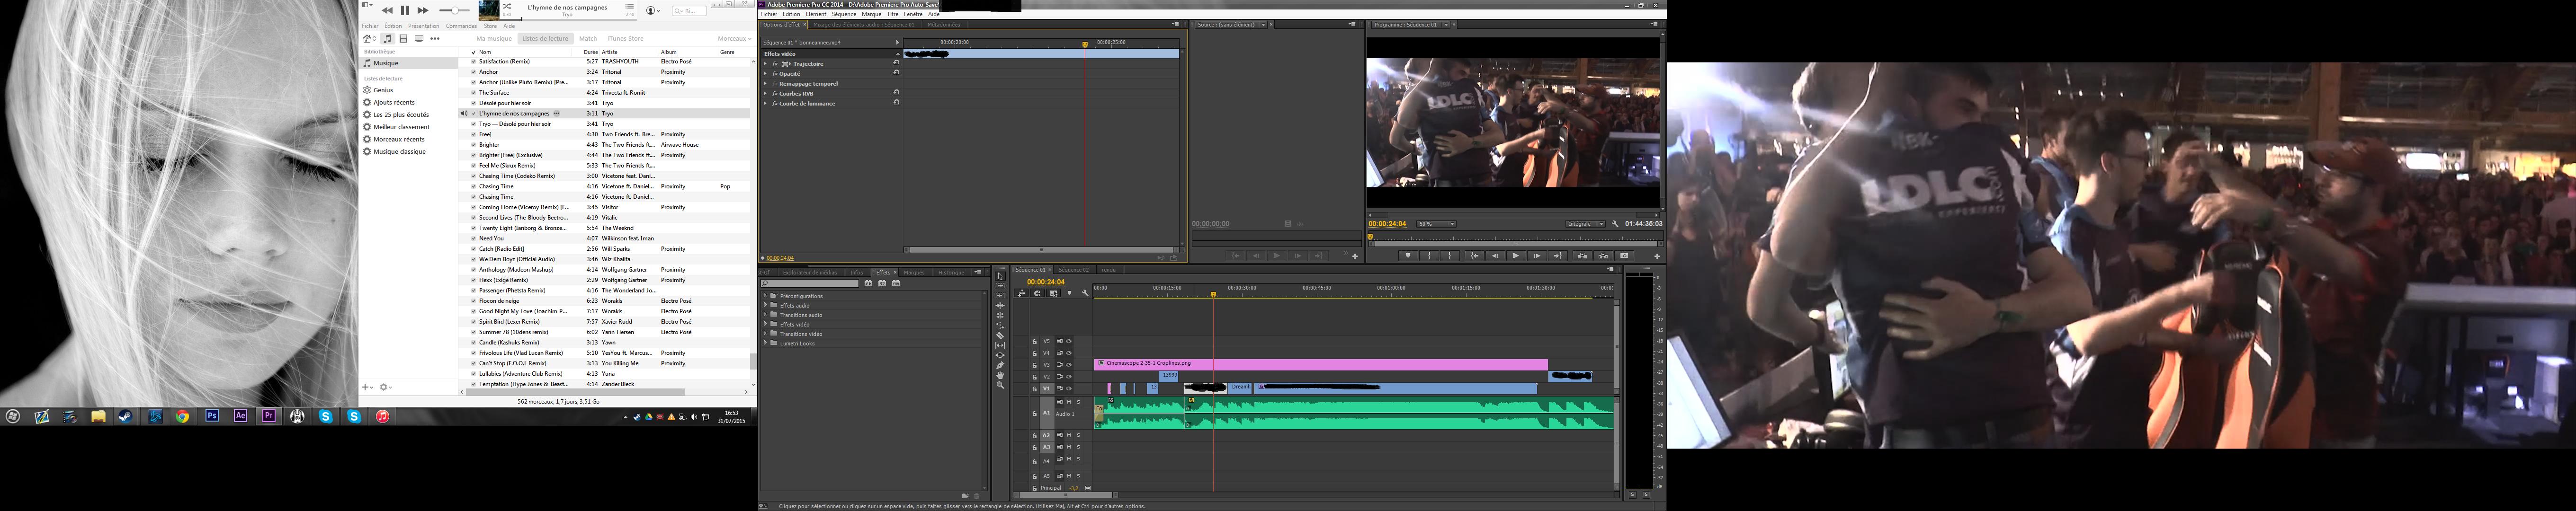Viewport: 2576px width, 511px height.
Task: Export frame camera icon in Program monitor
Action: 1624,256
